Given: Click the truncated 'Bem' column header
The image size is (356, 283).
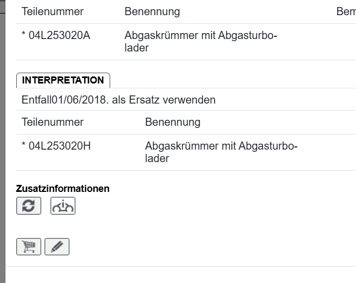Looking at the screenshot, I should click(346, 11).
